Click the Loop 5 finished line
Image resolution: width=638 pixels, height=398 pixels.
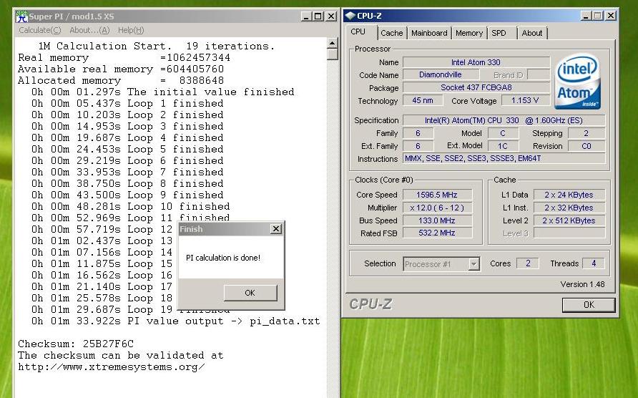click(127, 149)
